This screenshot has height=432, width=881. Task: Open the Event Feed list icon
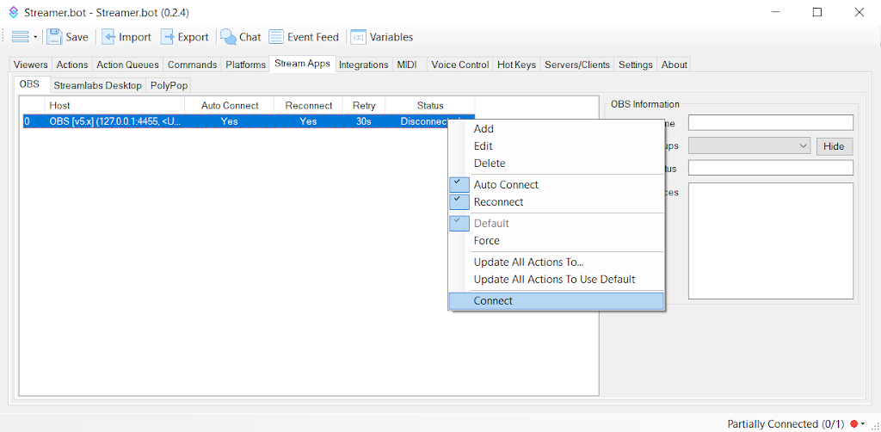tap(276, 37)
